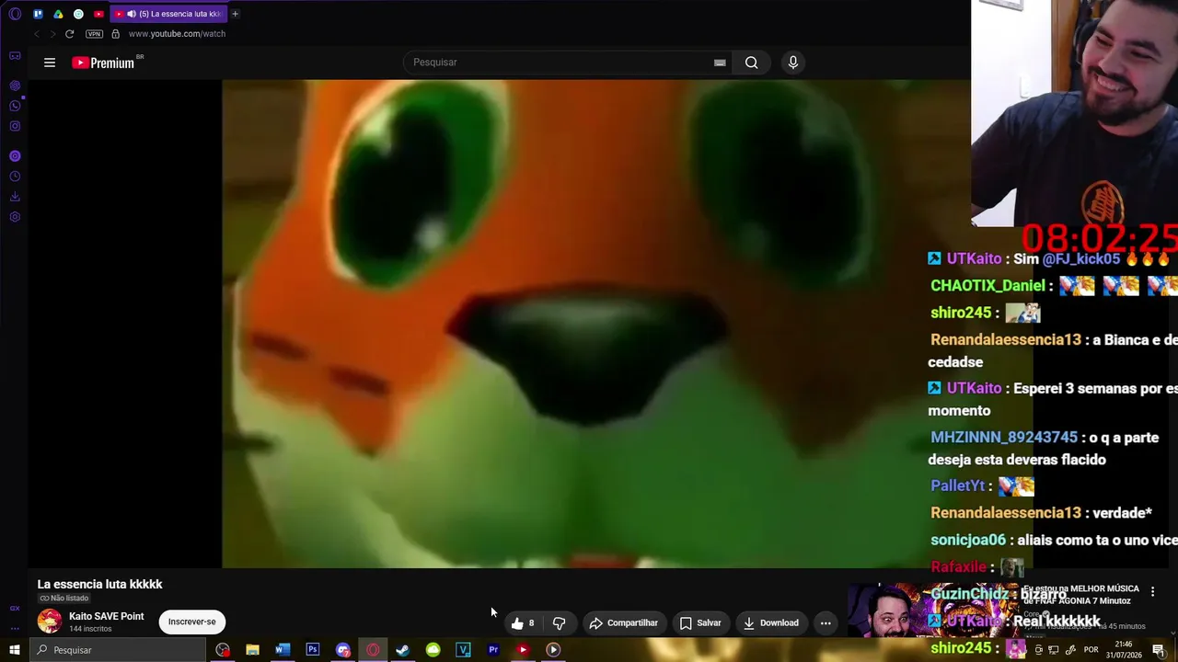Open the Kaito SAVE Point channel name
Screen dimensions: 1178x662
(x=107, y=616)
